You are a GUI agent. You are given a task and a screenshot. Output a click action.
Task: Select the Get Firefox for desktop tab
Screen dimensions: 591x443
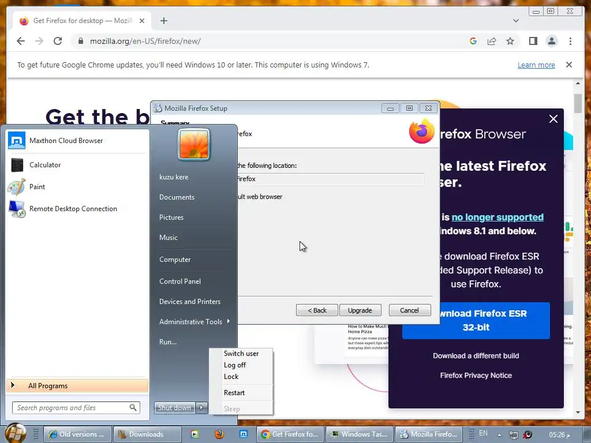pyautogui.click(x=82, y=21)
